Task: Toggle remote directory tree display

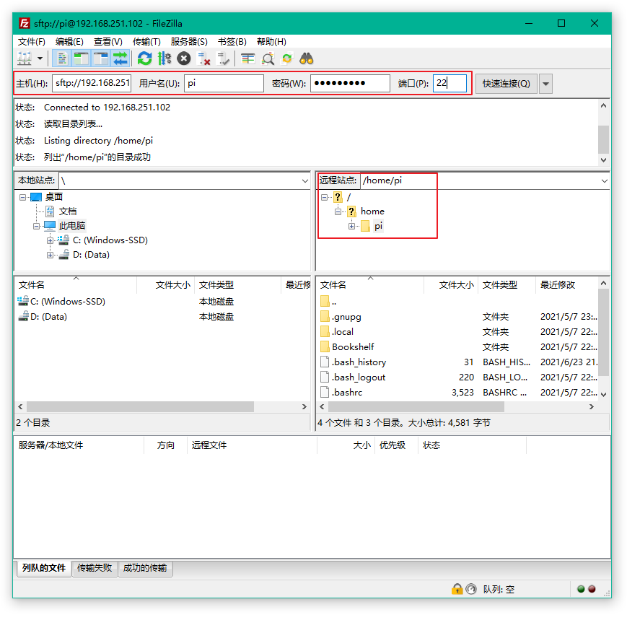Action: coord(100,58)
